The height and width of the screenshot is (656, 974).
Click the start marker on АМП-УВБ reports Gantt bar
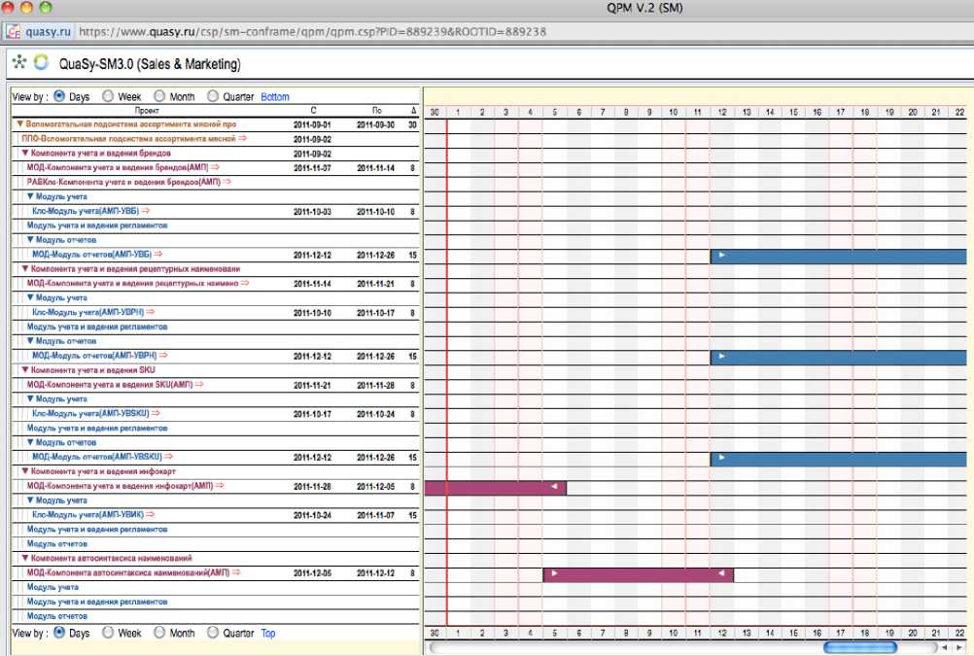point(722,255)
